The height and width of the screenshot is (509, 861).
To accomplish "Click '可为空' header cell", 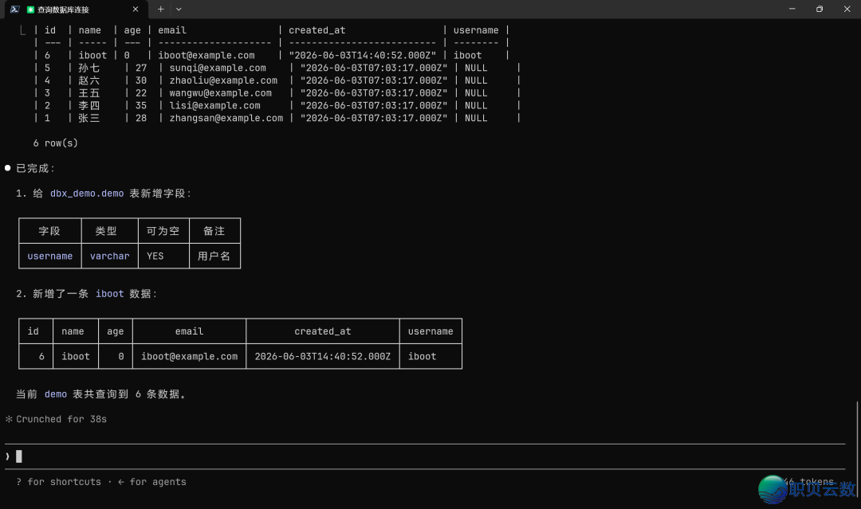I will click(x=163, y=231).
